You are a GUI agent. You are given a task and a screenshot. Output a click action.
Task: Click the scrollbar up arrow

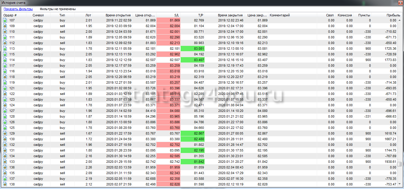tap(400, 21)
